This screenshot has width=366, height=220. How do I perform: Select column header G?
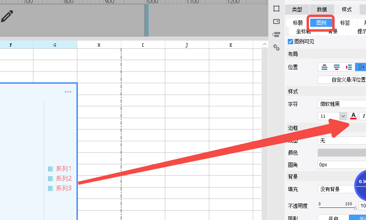point(55,45)
